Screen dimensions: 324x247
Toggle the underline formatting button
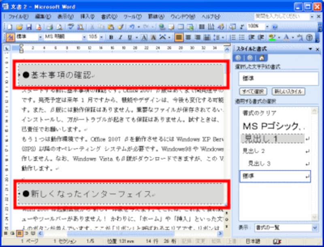pyautogui.click(x=129, y=37)
